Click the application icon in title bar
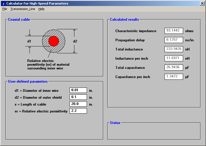 [3, 3]
